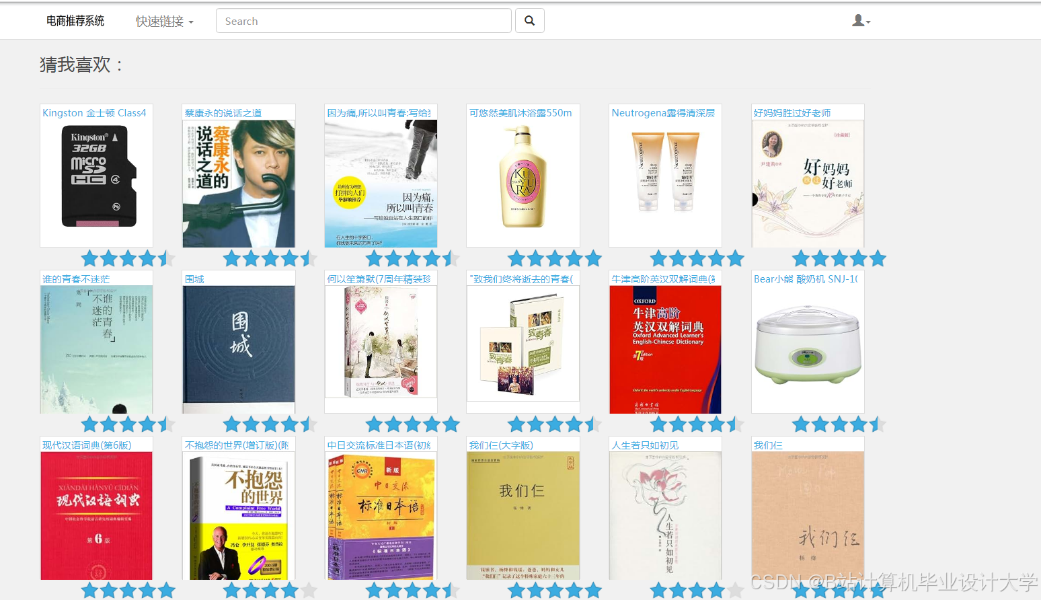
Task: Click the 标准日本语 textbook cover
Action: 381,515
